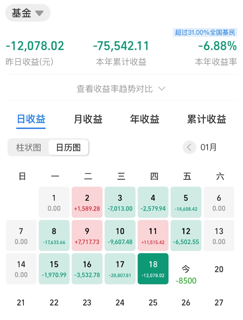Switch to 累计收益 tab
243x320 pixels.
pyautogui.click(x=206, y=119)
